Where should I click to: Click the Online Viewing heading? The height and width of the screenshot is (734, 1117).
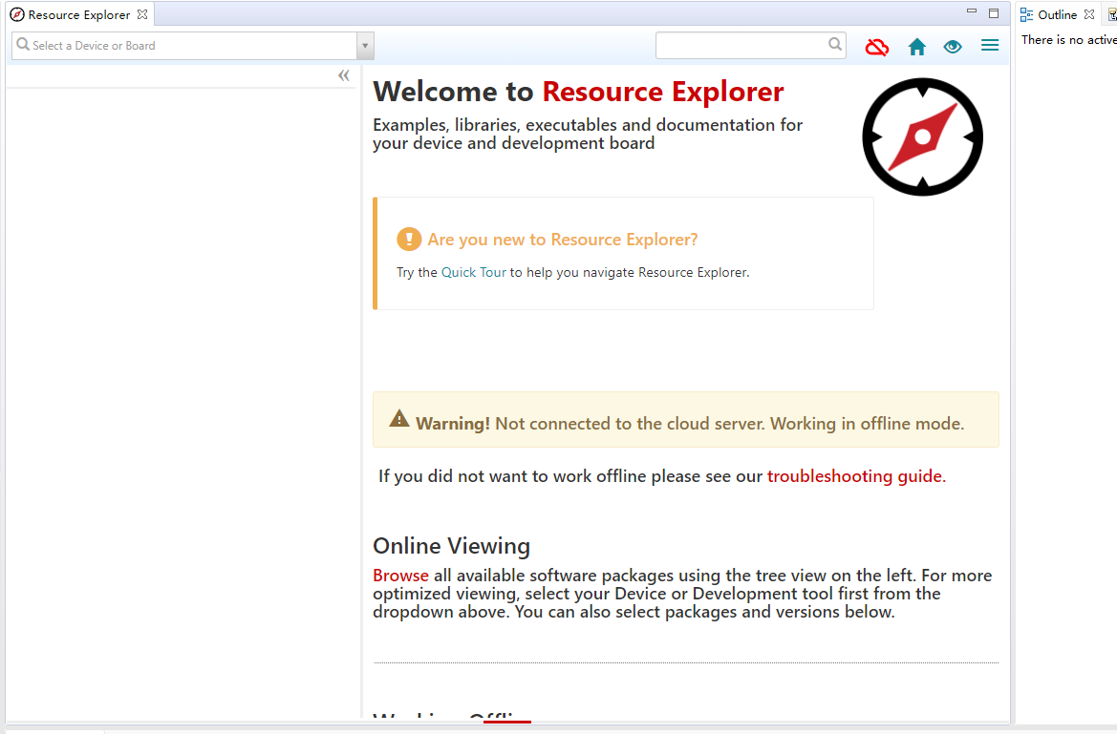tap(452, 545)
